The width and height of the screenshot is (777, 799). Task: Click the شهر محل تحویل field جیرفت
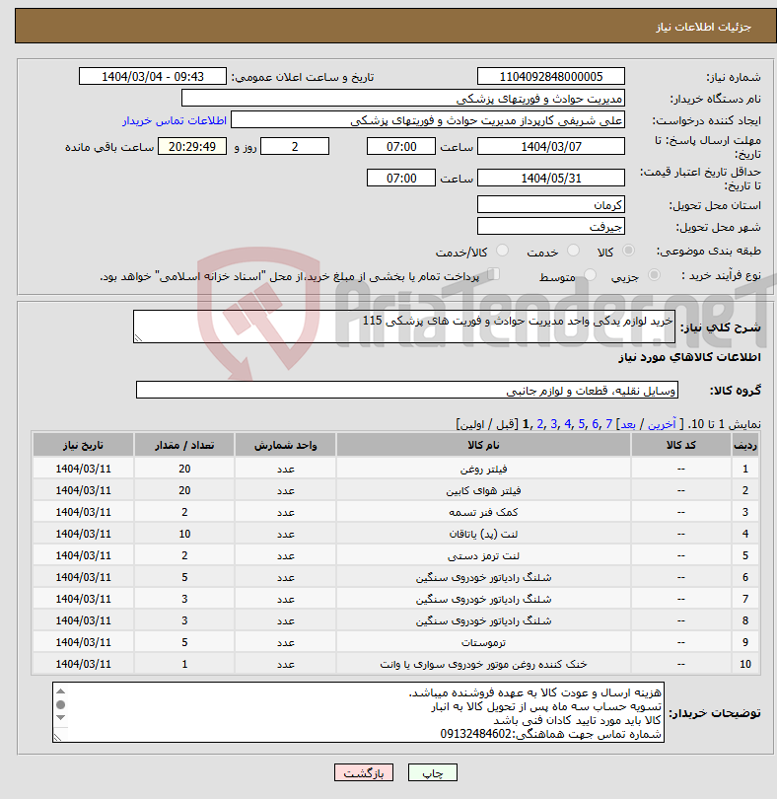point(551,226)
